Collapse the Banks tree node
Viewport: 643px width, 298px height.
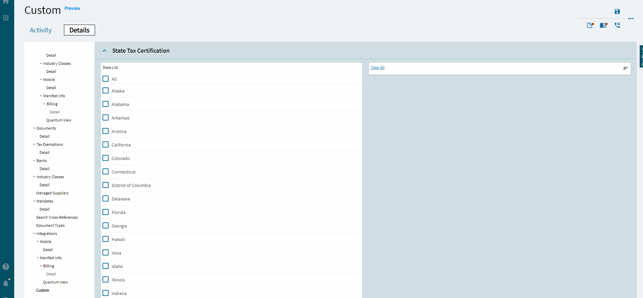(34, 161)
